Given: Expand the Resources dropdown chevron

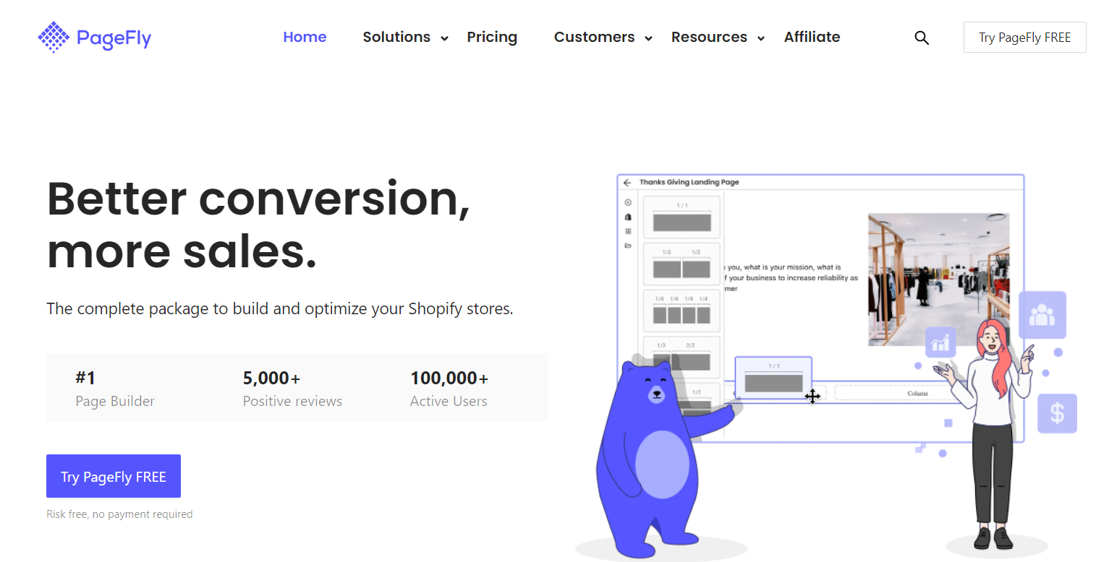Looking at the screenshot, I should 761,38.
